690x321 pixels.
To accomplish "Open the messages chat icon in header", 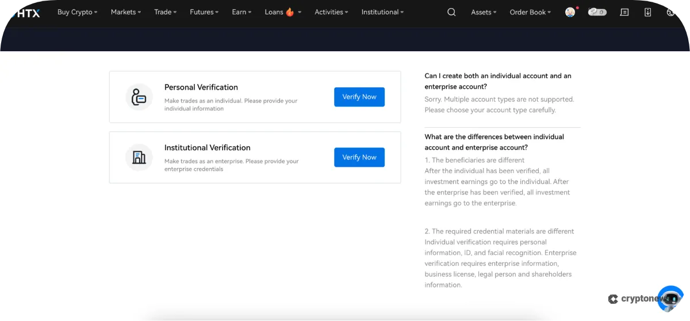I will tap(624, 12).
